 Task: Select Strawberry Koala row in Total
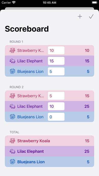tap(49, 141)
